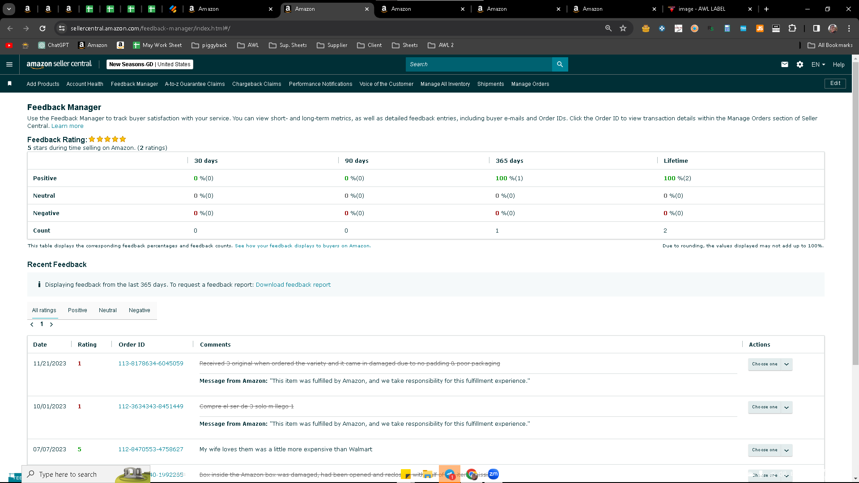This screenshot has width=859, height=483.
Task: Open the Account Health menu item
Action: pos(85,84)
